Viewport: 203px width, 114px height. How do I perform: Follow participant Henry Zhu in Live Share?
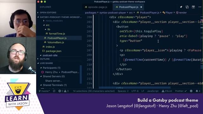point(60,72)
